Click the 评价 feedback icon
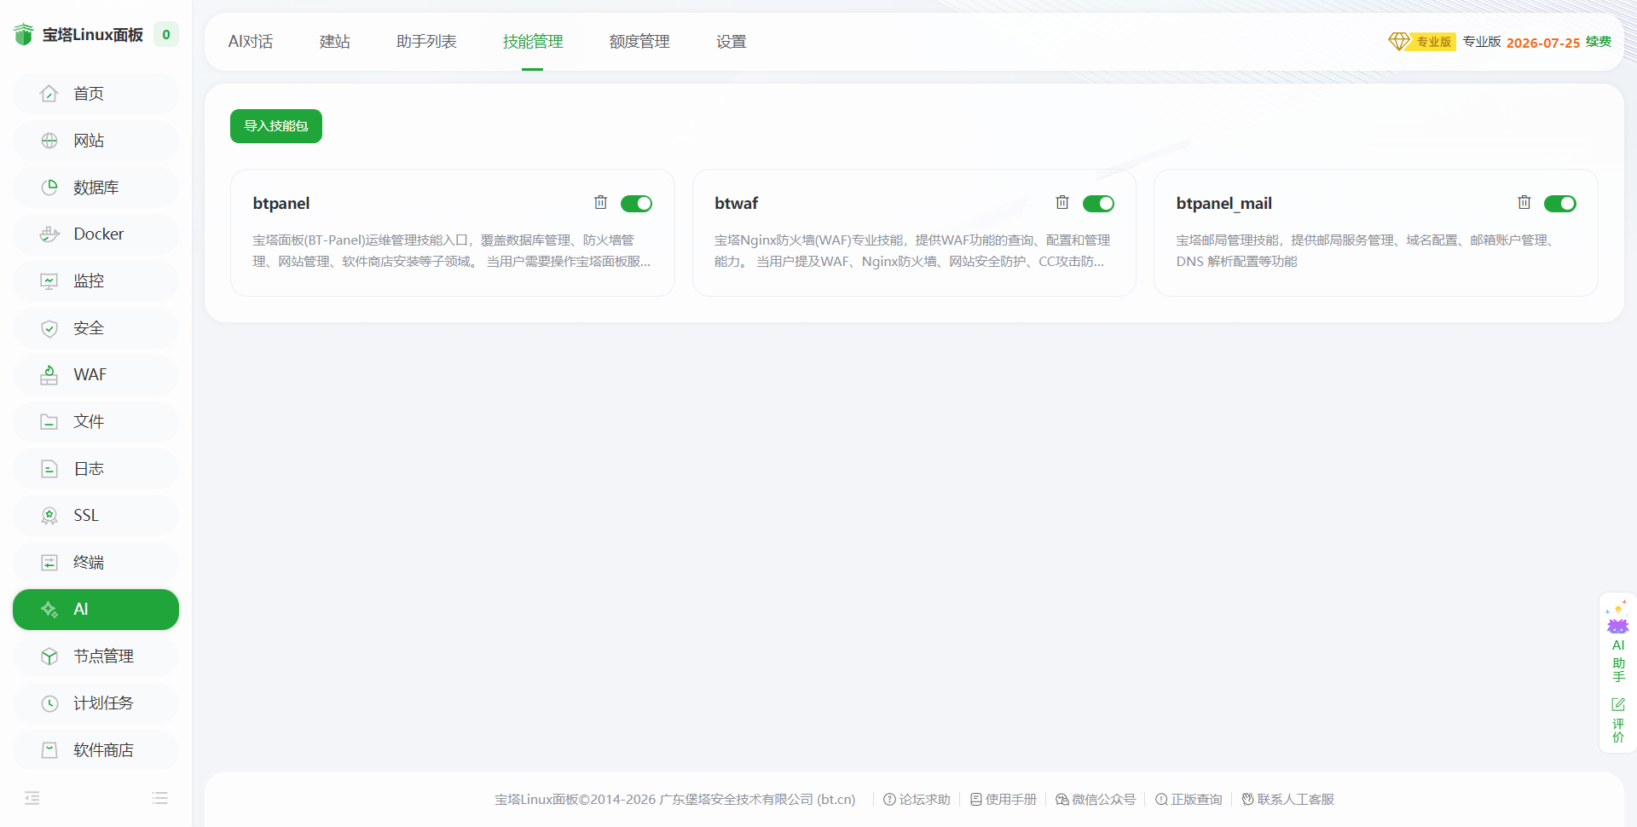This screenshot has width=1637, height=827. point(1618,720)
